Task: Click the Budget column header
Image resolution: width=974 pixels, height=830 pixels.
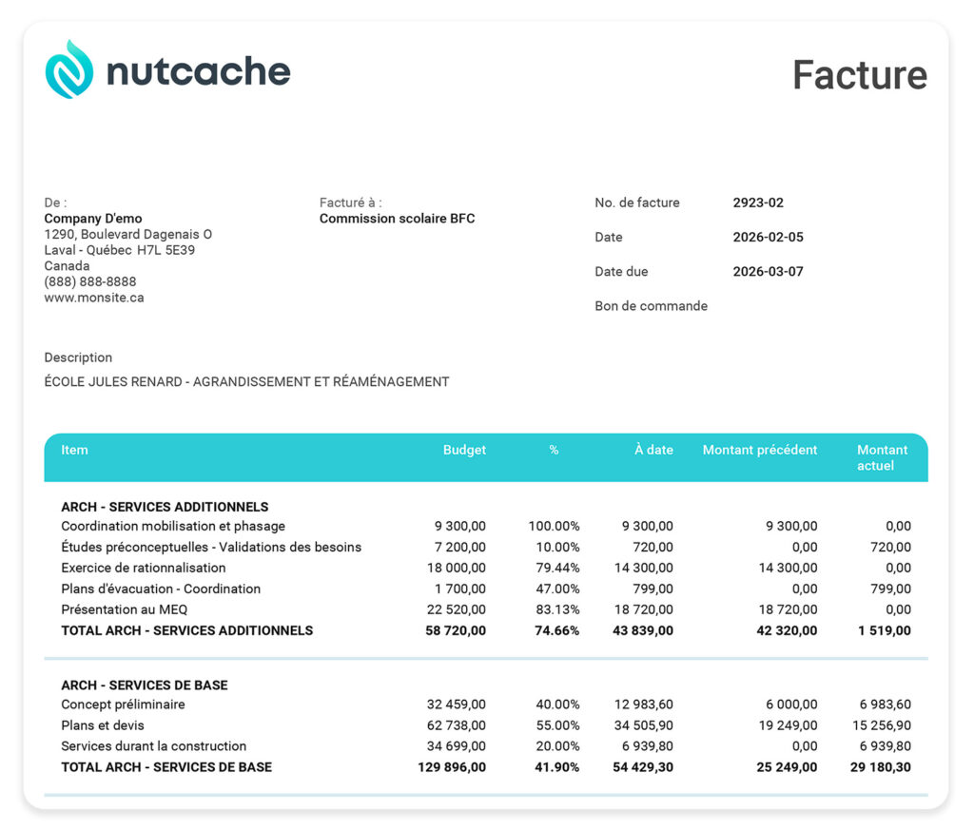Action: point(464,450)
